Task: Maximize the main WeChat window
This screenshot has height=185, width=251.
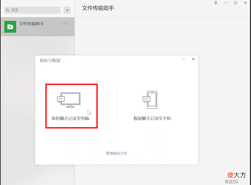Action: point(235,3)
